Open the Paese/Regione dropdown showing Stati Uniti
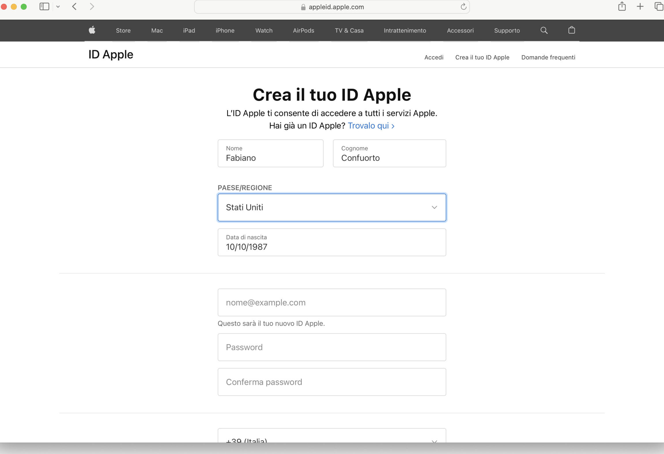This screenshot has height=454, width=664. (x=332, y=208)
